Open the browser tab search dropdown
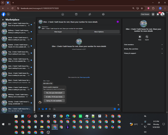168x135 pixels. [3, 3]
